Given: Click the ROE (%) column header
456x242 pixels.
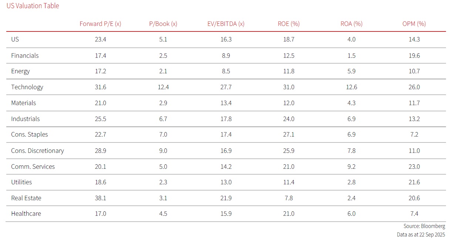Looking at the screenshot, I should point(288,24).
